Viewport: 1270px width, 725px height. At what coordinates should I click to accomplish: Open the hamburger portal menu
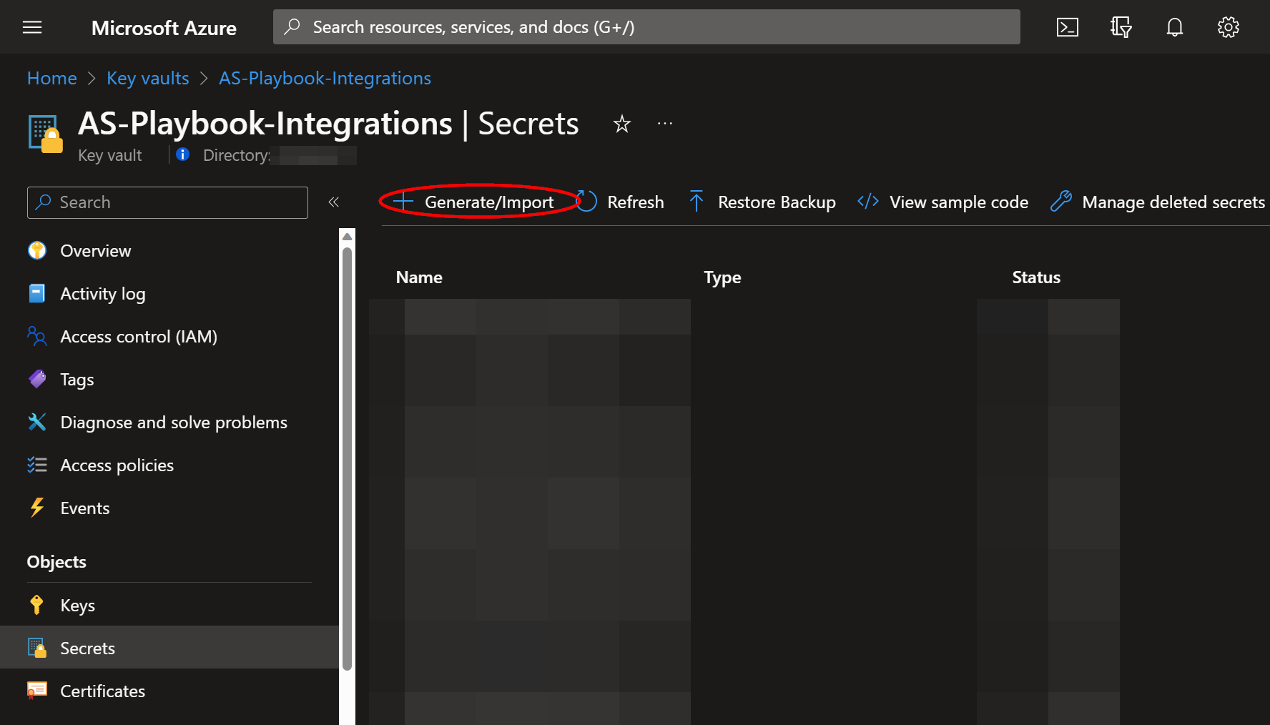point(32,27)
